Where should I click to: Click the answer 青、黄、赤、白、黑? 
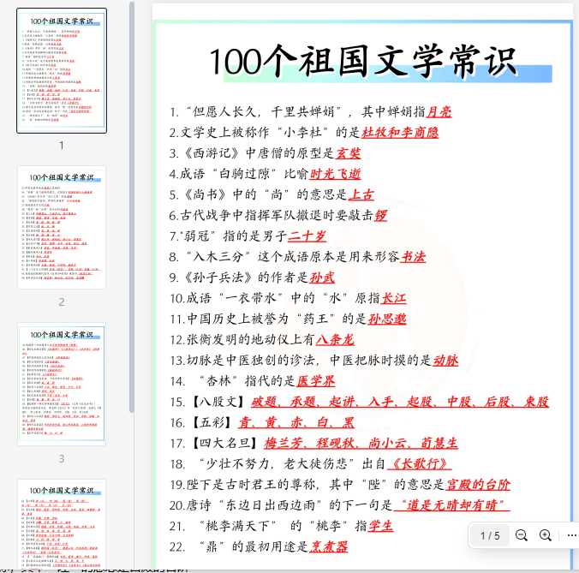(295, 422)
